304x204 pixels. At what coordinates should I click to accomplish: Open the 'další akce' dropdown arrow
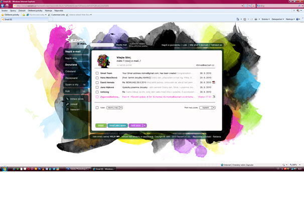click(x=144, y=126)
